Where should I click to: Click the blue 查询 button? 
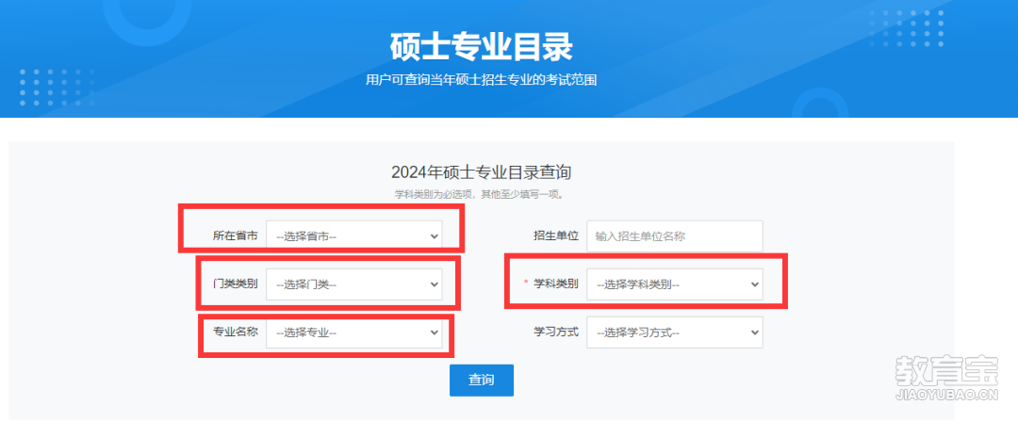pyautogui.click(x=481, y=381)
